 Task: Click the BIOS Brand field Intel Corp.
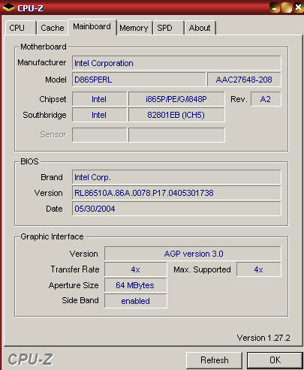[x=176, y=177]
